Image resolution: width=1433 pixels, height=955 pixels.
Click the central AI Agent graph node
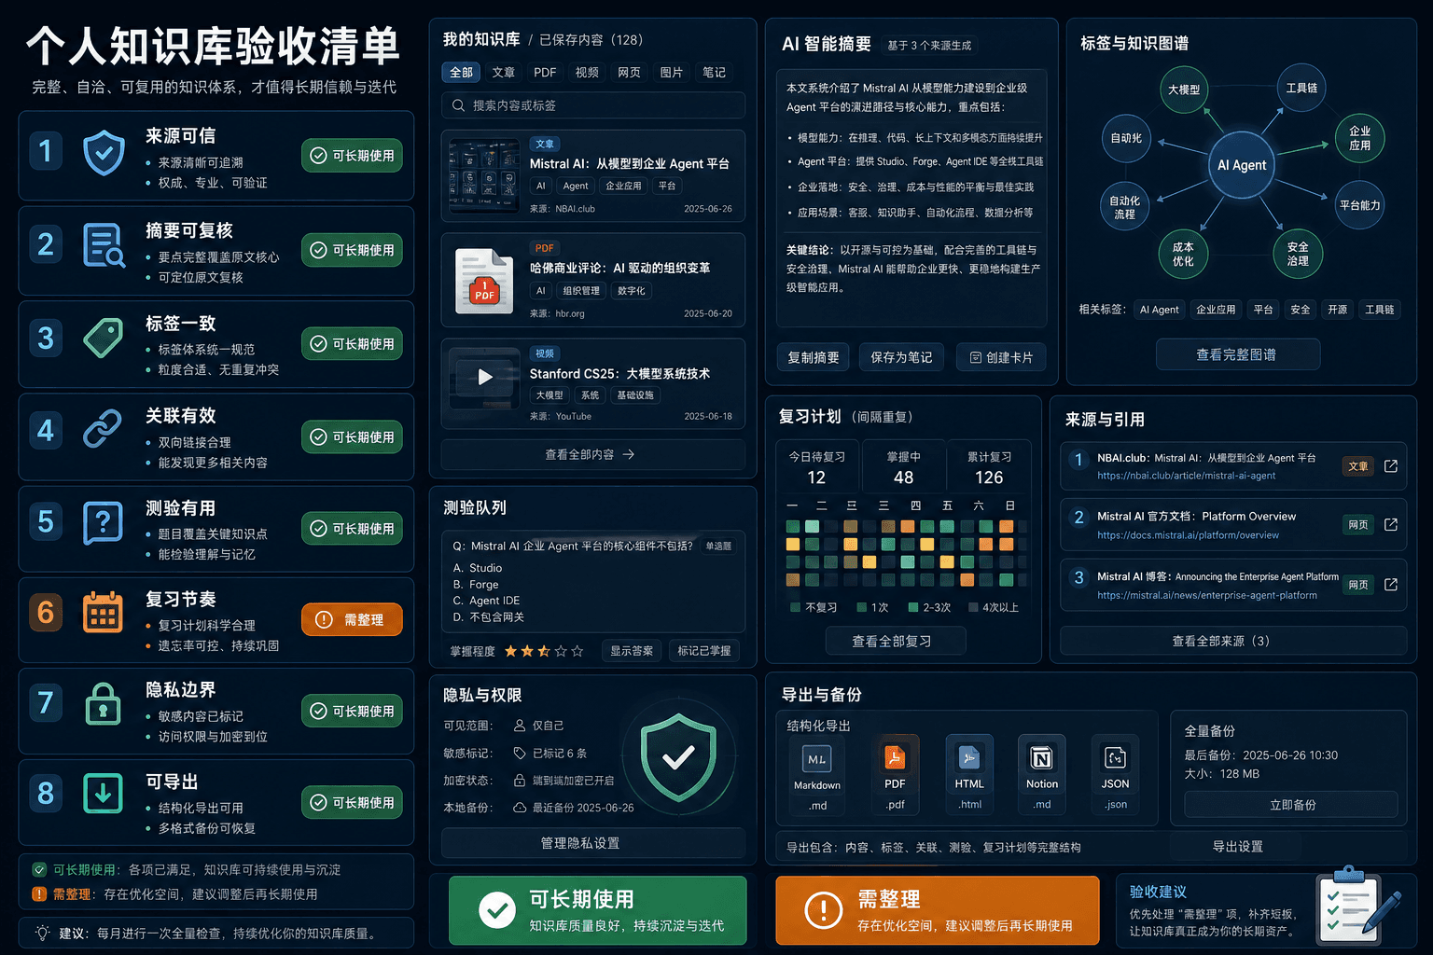(x=1241, y=165)
